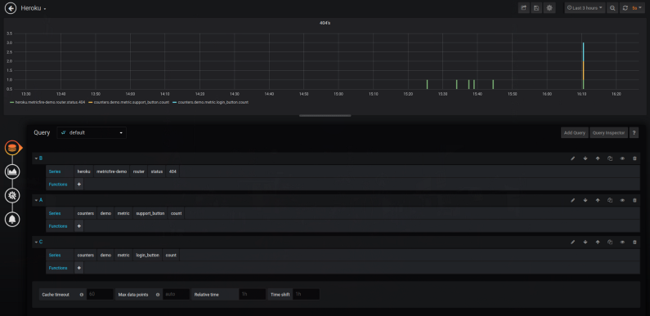The image size is (650, 316).
Task: Add a function to query C
Action: point(78,268)
